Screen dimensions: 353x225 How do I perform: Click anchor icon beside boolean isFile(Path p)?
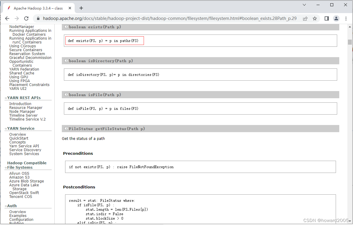66,94
